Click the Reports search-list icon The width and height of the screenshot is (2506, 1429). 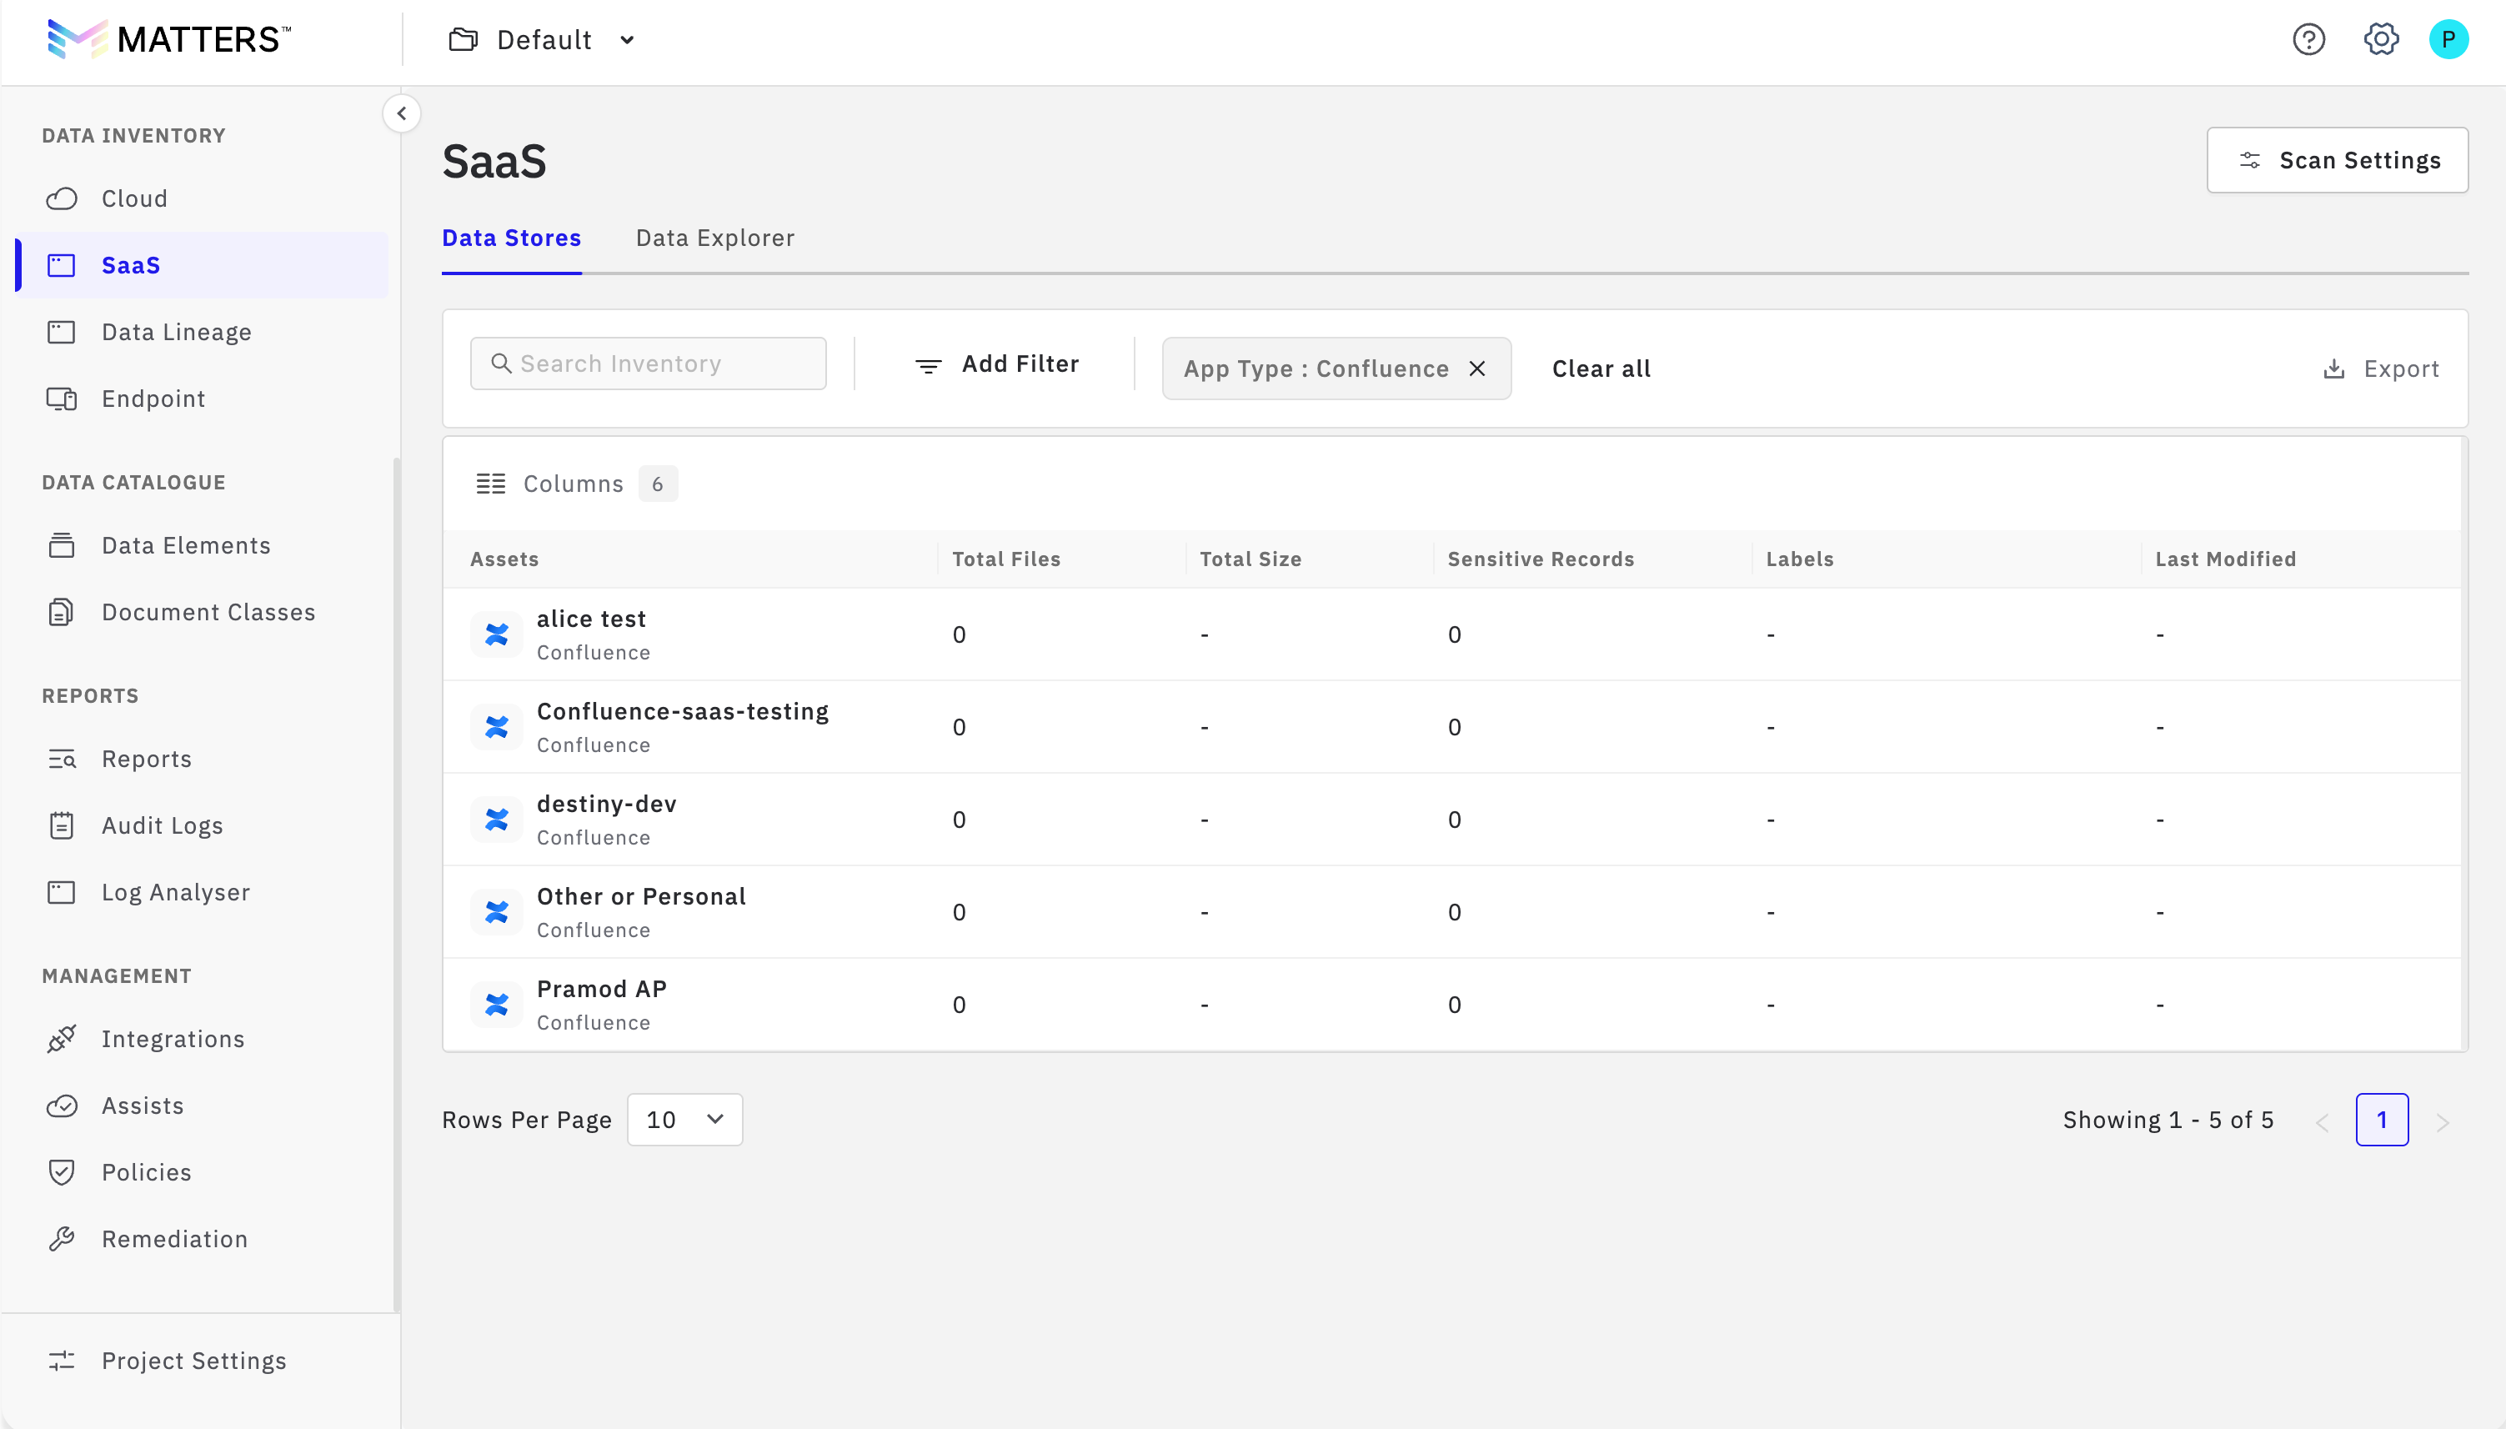[x=62, y=759]
